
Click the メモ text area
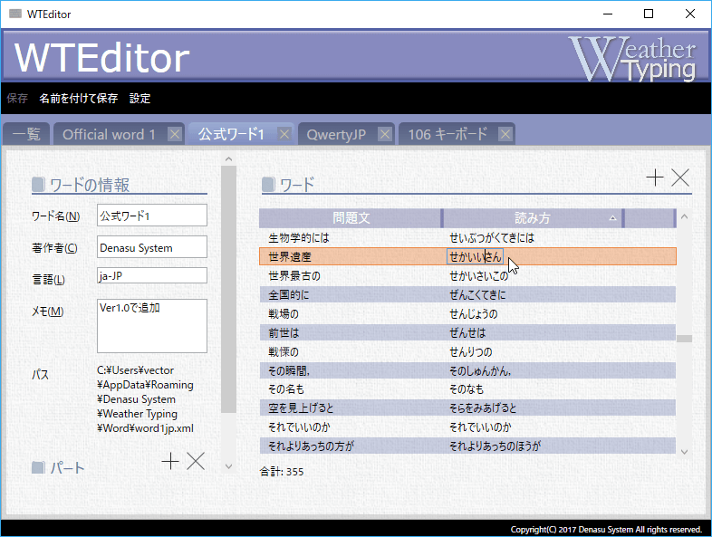pyautogui.click(x=152, y=326)
